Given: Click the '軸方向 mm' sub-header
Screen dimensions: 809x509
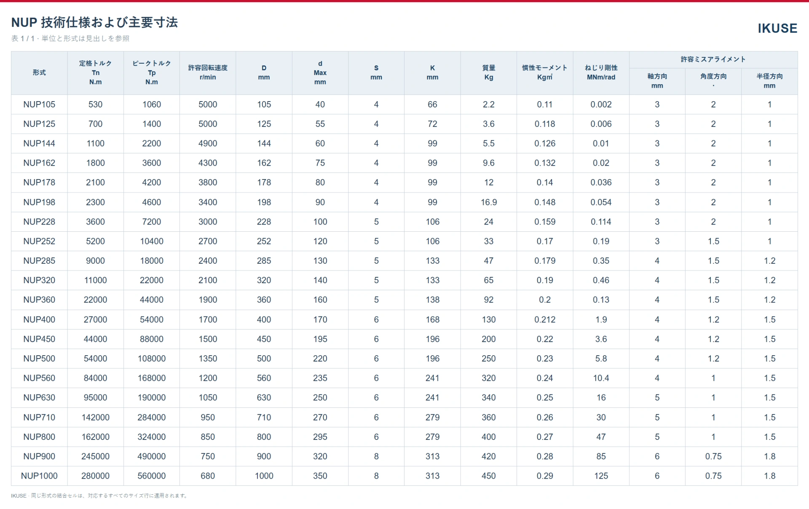Looking at the screenshot, I should [657, 81].
